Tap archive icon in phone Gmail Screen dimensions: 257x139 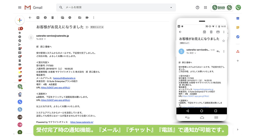point(204,32)
